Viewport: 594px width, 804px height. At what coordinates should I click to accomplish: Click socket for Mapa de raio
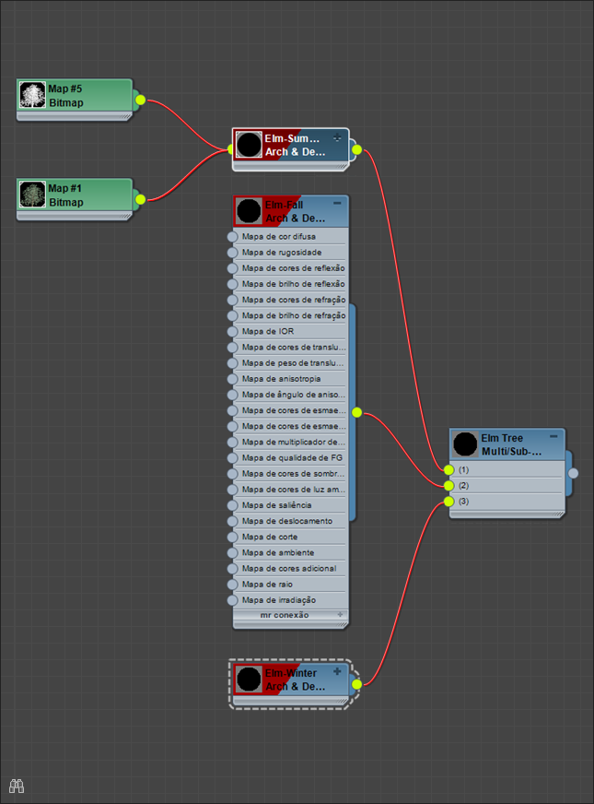[232, 584]
